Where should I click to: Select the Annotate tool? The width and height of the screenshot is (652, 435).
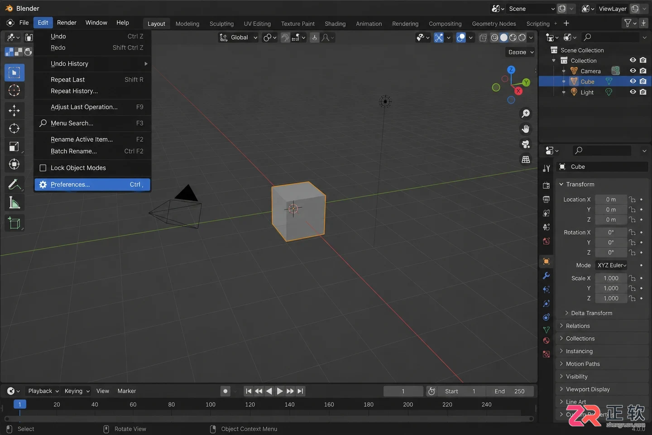14,184
